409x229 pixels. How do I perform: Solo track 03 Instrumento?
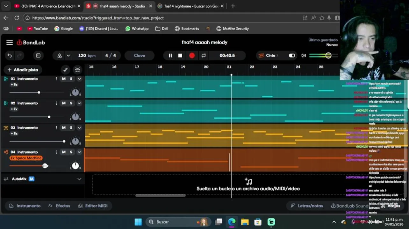71,128
